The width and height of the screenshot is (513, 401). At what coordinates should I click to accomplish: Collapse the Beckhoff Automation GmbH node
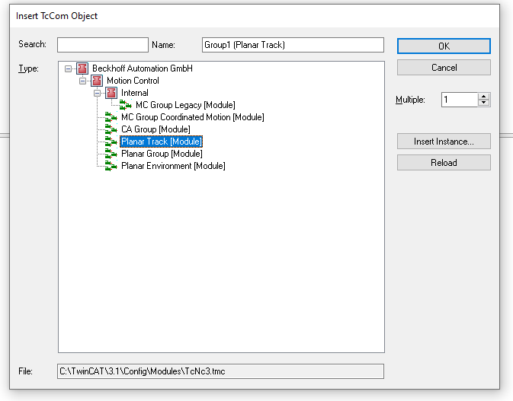tap(68, 68)
